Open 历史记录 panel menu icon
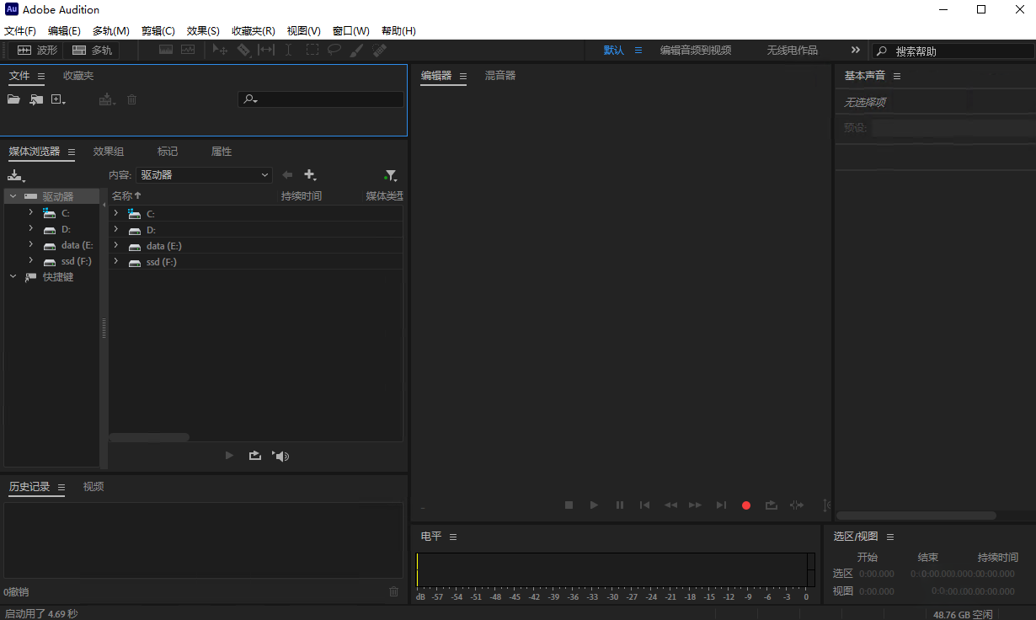The width and height of the screenshot is (1036, 620). pos(61,487)
